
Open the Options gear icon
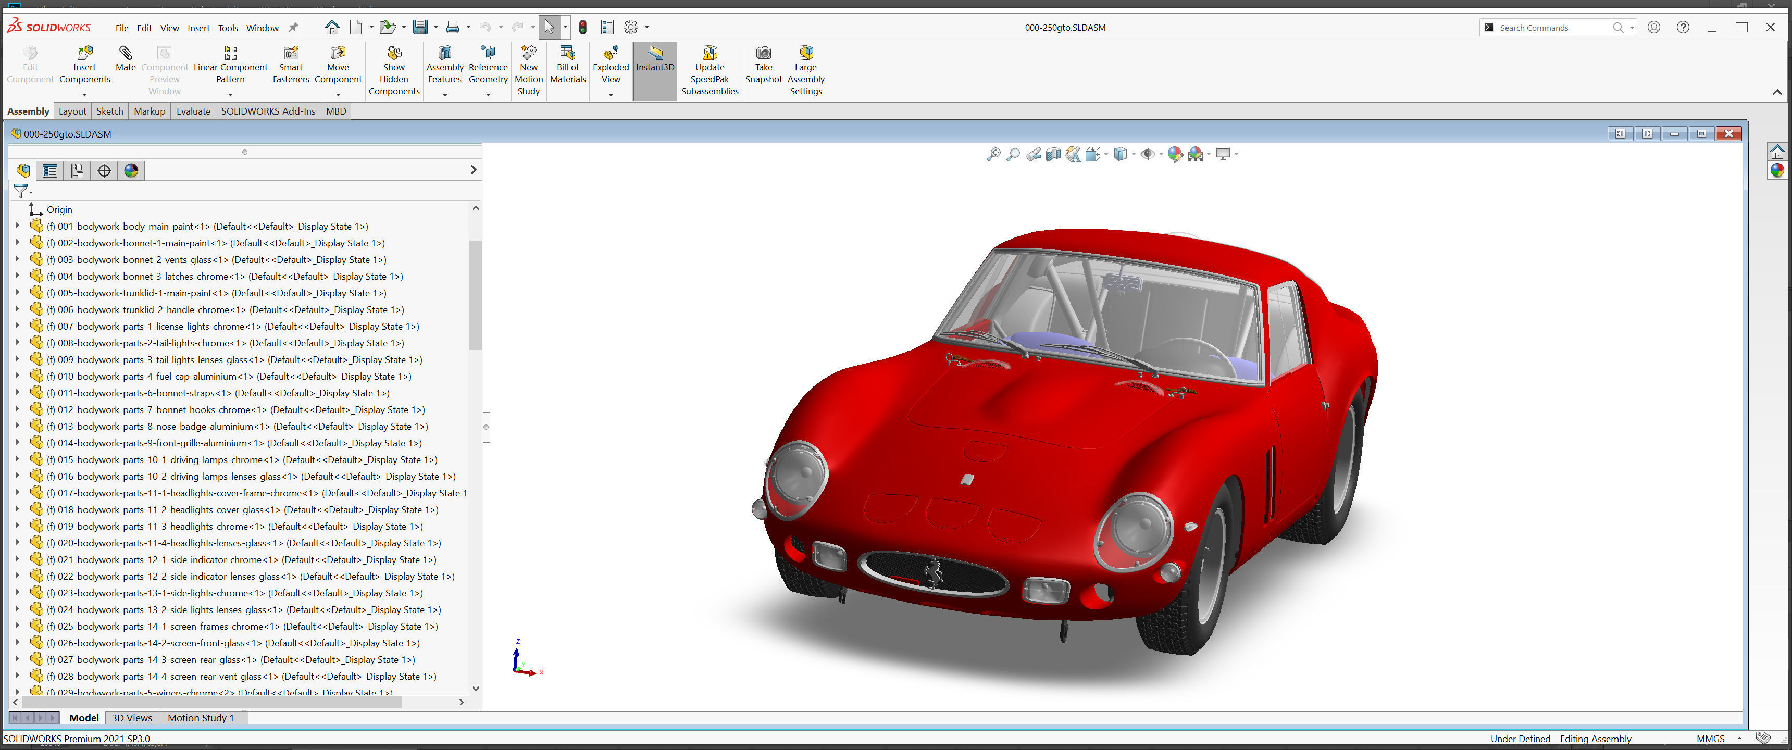point(631,27)
